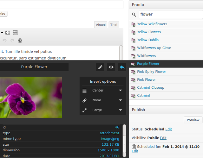
Task: Edit the Public visibility
Action: tap(163, 138)
